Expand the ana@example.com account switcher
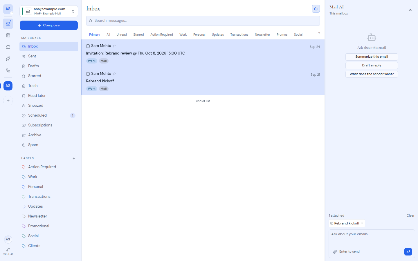 49,11
